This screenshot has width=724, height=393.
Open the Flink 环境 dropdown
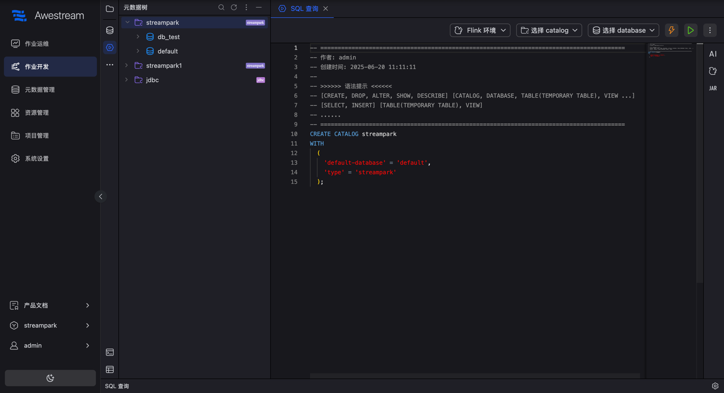(480, 30)
